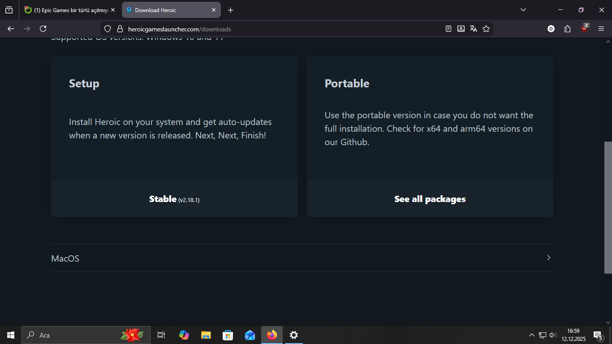Bookmark this page with the star
612x344 pixels.
[486, 29]
